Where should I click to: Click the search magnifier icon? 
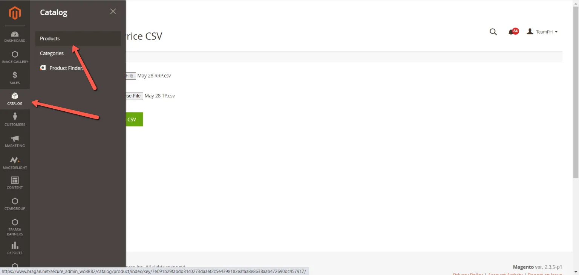(493, 32)
